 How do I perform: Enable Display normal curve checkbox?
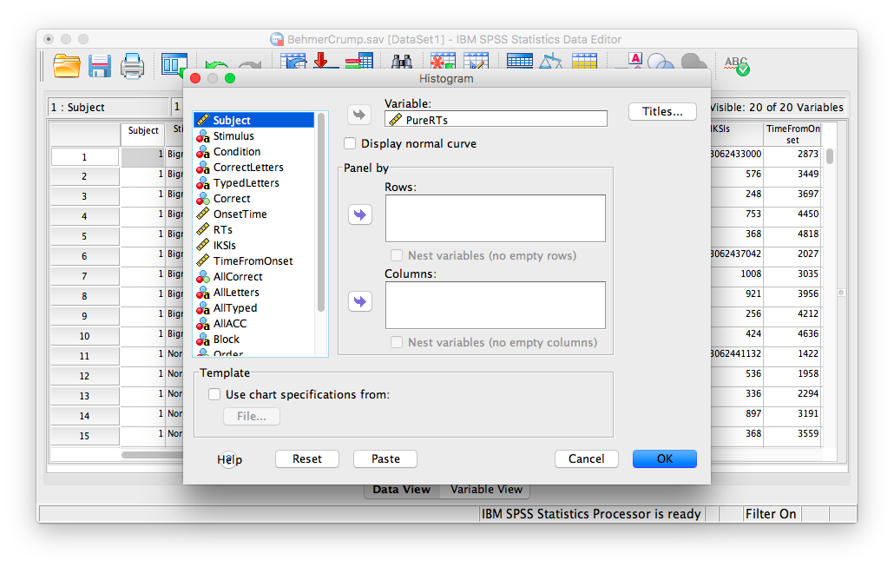pyautogui.click(x=350, y=143)
